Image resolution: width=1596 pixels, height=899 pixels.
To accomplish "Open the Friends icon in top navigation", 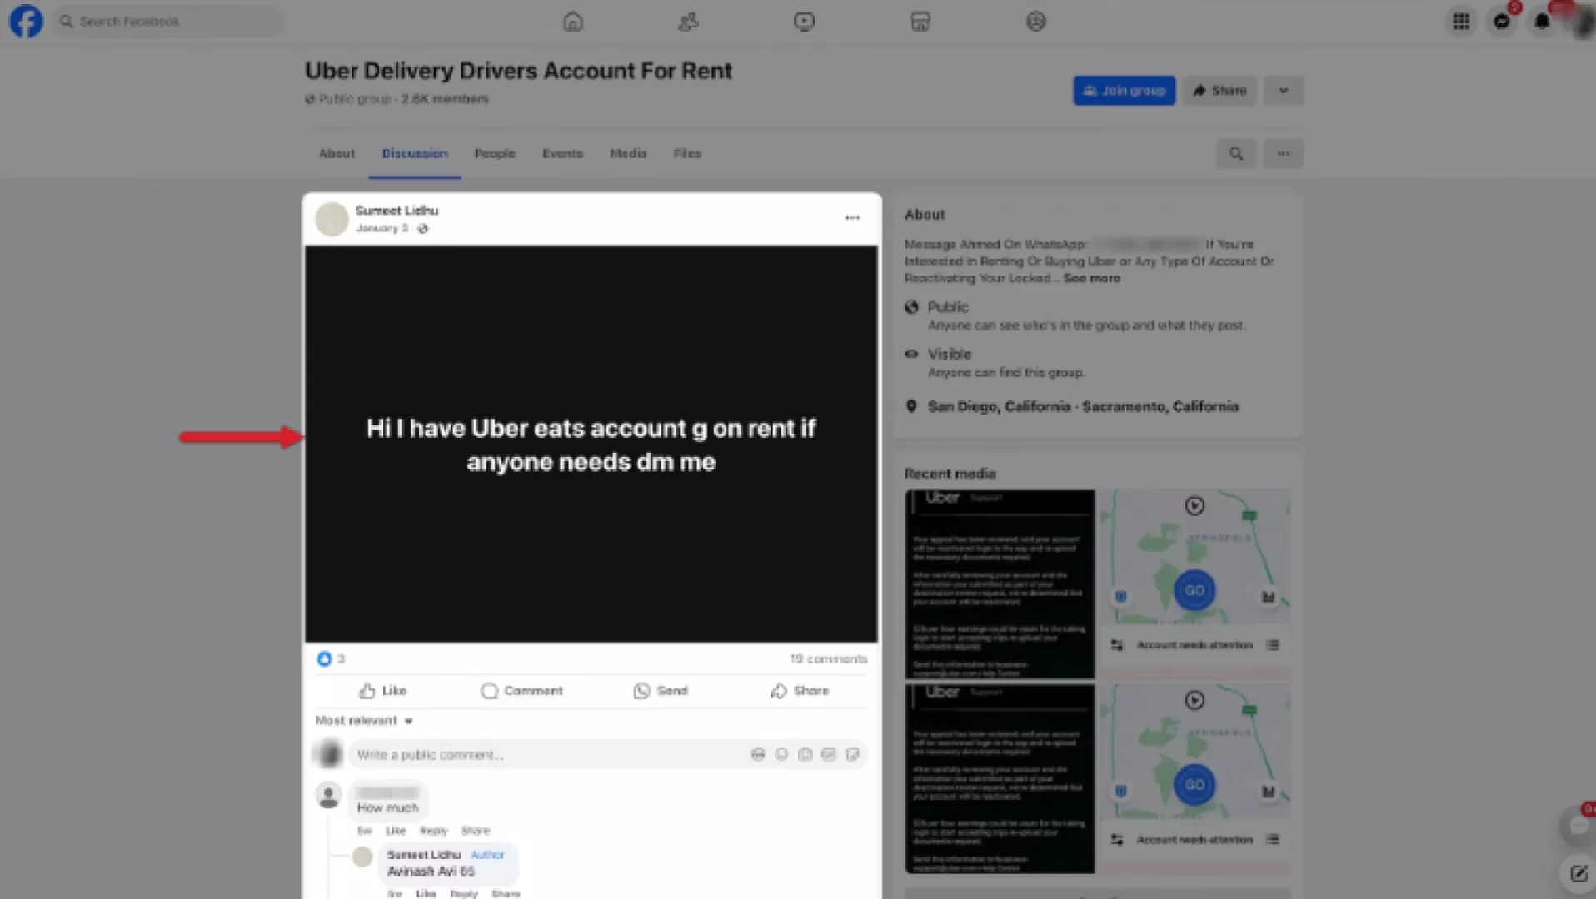I will (x=688, y=22).
